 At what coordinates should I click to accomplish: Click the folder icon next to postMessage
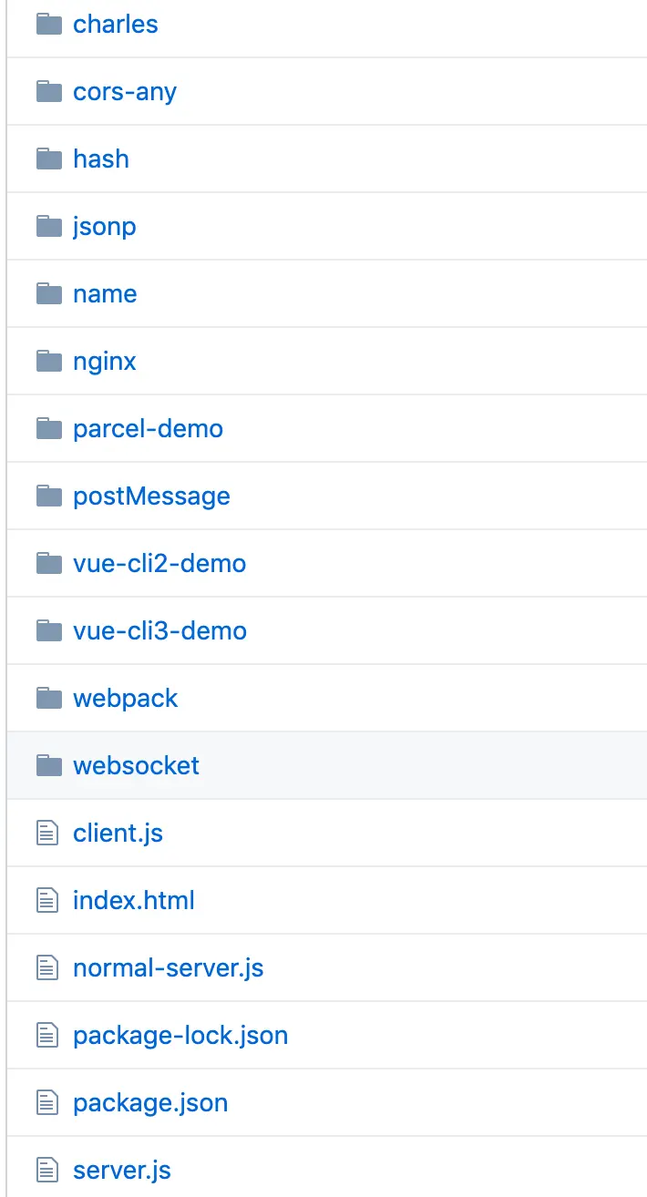coord(48,496)
